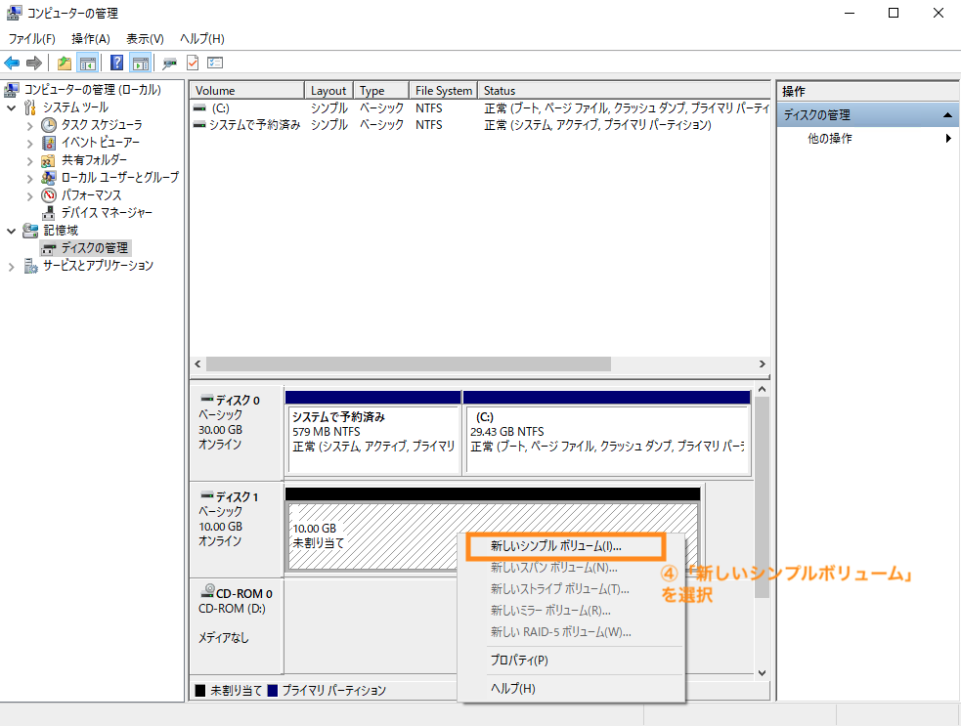Select コンピューターの管理 (ローカル) root node

pyautogui.click(x=92, y=90)
